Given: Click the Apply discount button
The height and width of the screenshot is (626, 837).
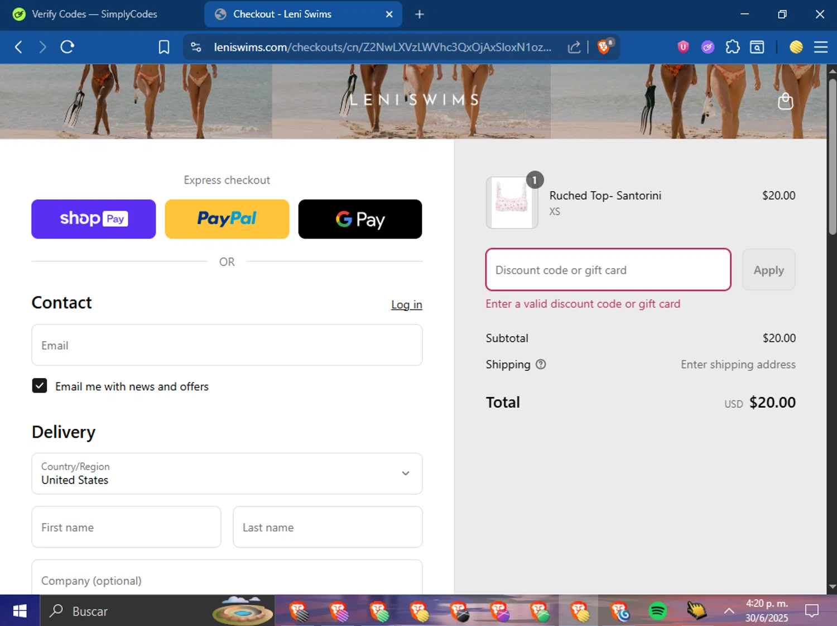Looking at the screenshot, I should (768, 270).
